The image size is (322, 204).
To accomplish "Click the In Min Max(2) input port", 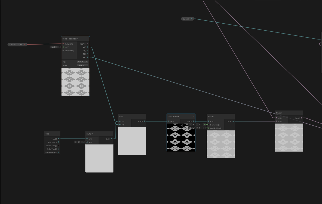I will coord(208,125).
